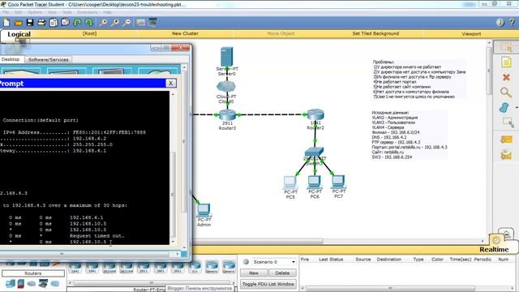The width and height of the screenshot is (519, 292).
Task: Print using the printer toolbar icon
Action: [x=41, y=23]
